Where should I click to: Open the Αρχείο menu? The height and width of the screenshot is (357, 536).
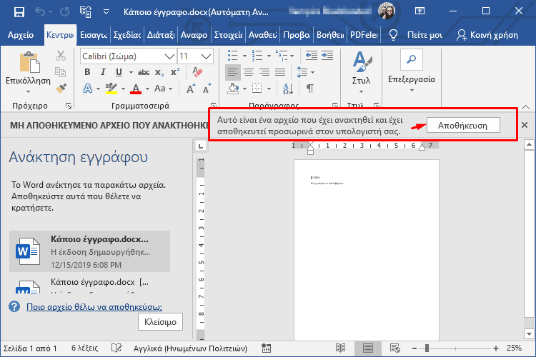tap(21, 35)
